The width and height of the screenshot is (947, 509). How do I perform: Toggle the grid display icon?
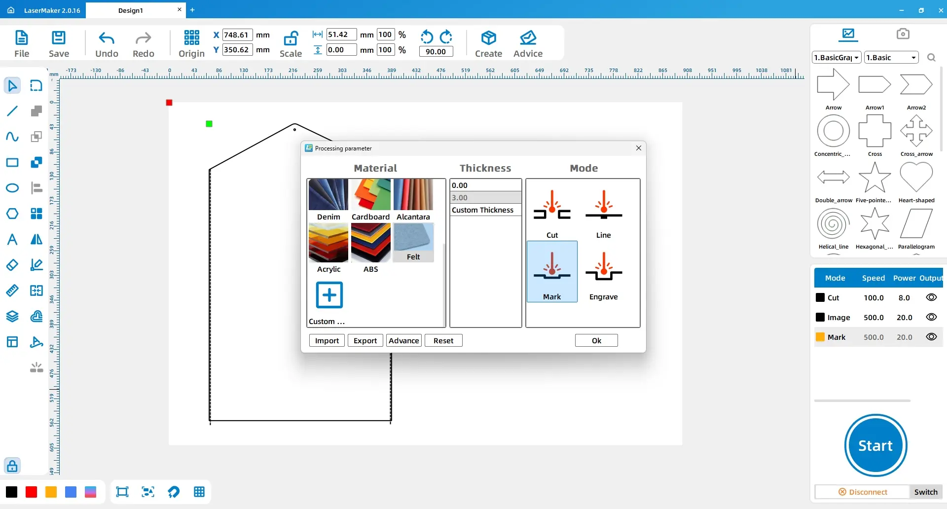(199, 492)
